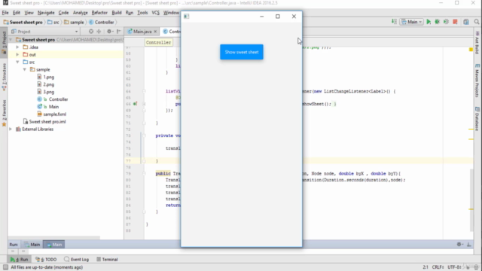Open Run panel settings gear

point(459,244)
